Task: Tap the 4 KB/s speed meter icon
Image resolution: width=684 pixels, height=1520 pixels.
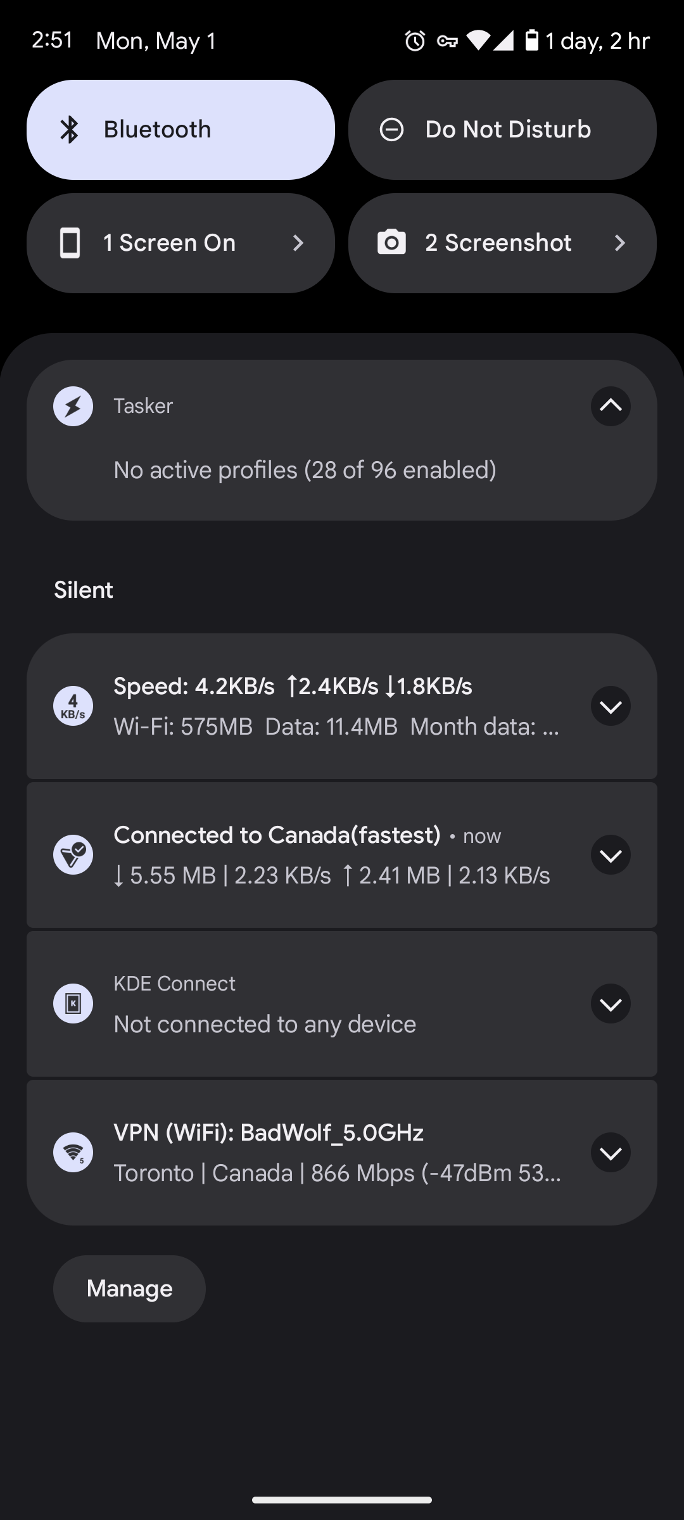Action: tap(73, 706)
